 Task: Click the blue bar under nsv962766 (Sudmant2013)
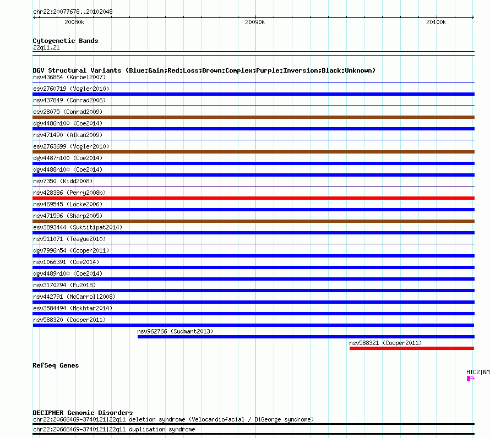point(306,337)
